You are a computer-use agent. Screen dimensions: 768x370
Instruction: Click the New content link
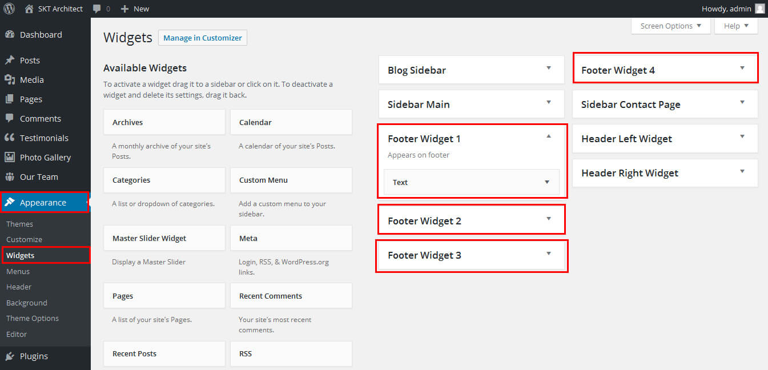141,9
